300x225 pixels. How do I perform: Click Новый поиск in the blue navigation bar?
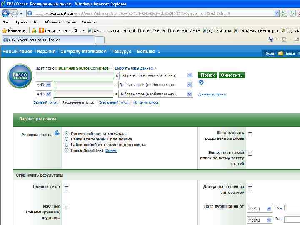[17, 52]
